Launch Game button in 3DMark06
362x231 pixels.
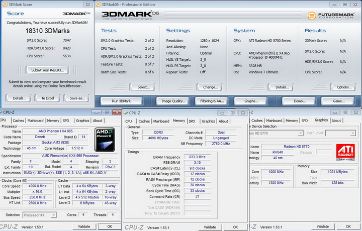tap(339, 101)
